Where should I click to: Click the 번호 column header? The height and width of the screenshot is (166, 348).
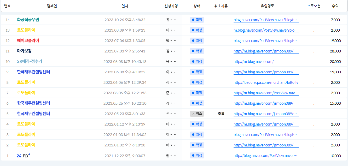tap(7, 6)
